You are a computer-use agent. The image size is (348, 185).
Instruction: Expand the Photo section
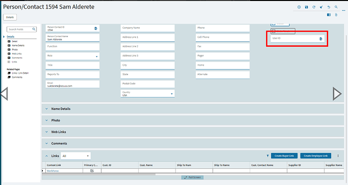[x=46, y=120]
